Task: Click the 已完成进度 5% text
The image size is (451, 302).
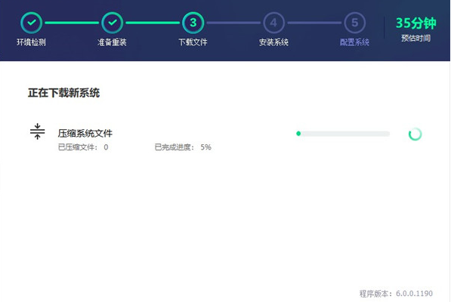Action: [x=183, y=147]
